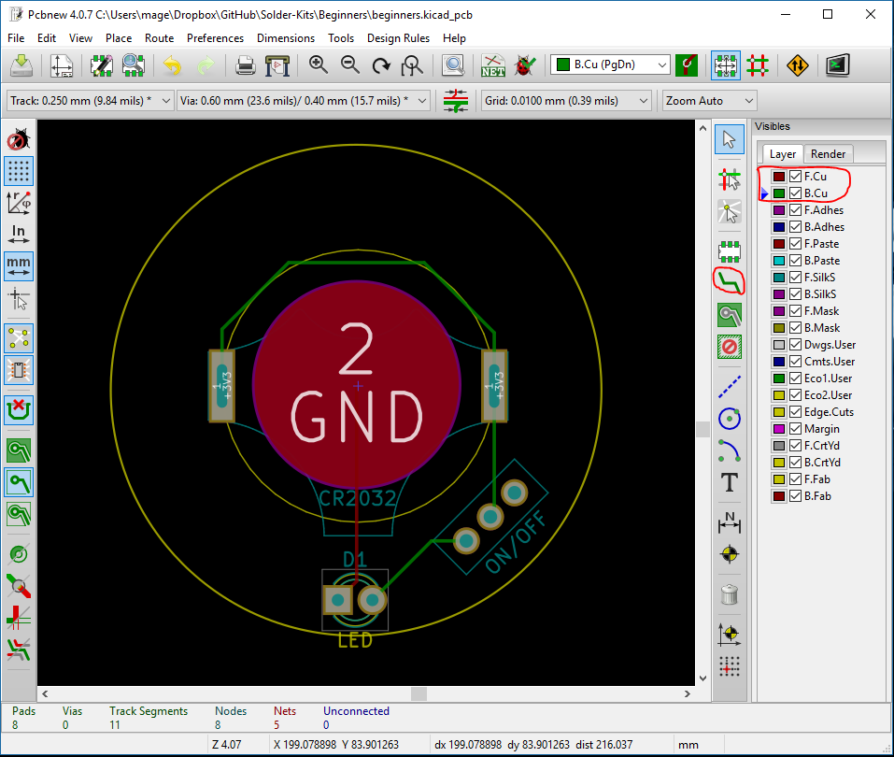Viewport: 894px width, 757px height.
Task: Open the B.Cu active layer dropdown
Action: pyautogui.click(x=611, y=64)
